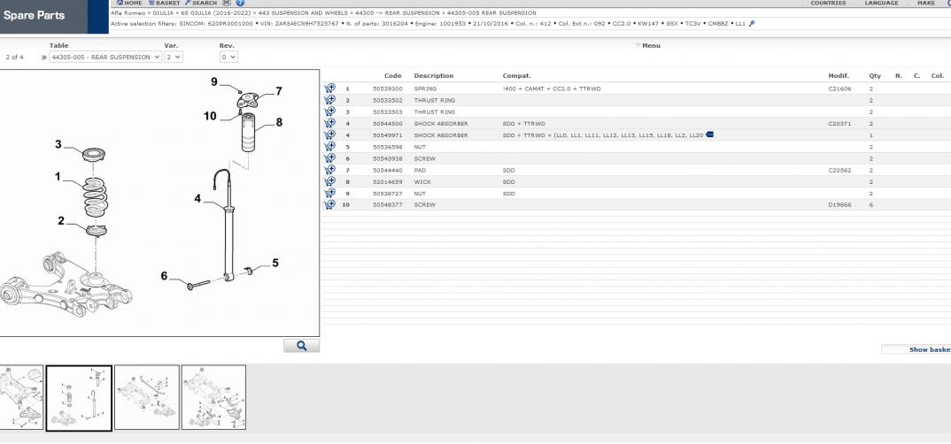Add WICK 52014659 to basket
Screen dimensions: 951x444
click(329, 181)
